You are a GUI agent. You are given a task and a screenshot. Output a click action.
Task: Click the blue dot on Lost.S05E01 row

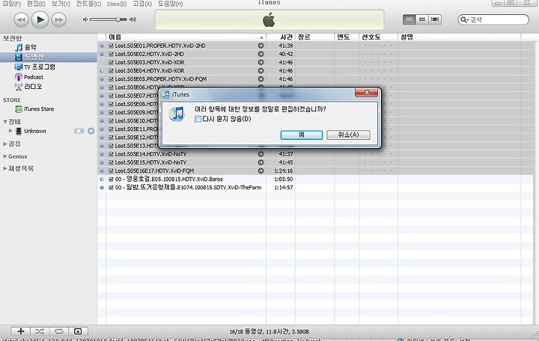click(x=102, y=46)
